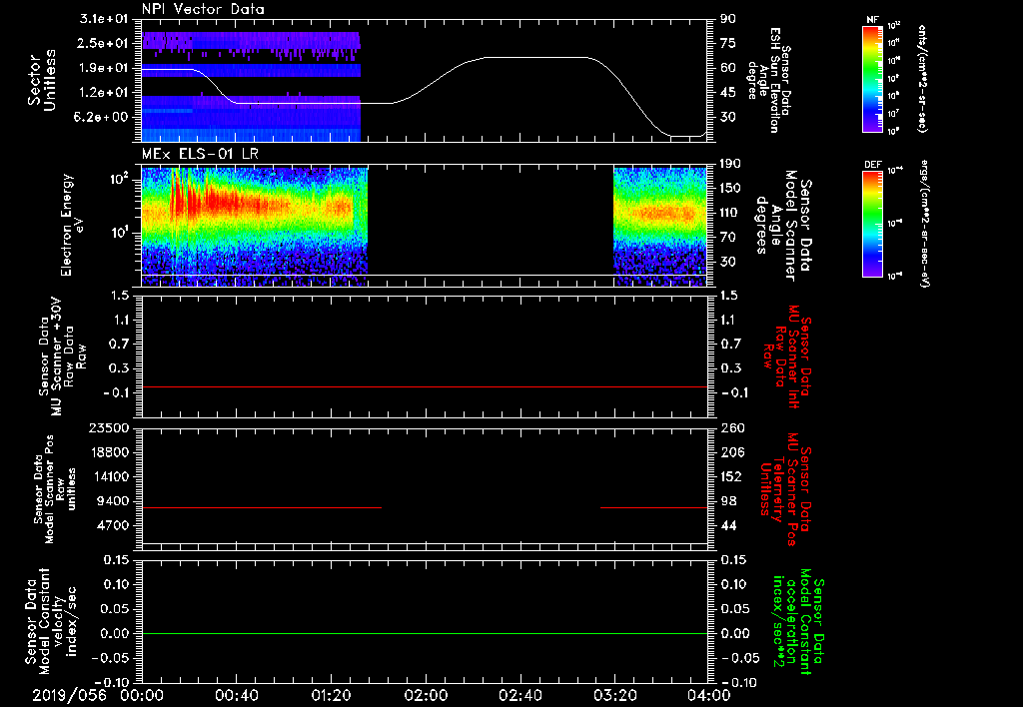Click the second ELS spectrogram segment near 03:20

[x=660, y=225]
